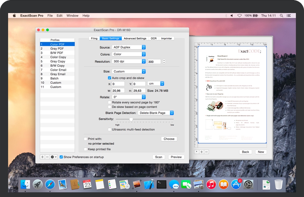
Task: Expand the Blank Page Detection dropdown
Action: (x=156, y=113)
